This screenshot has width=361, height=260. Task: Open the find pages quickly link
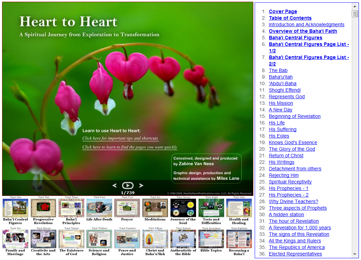pos(129,147)
